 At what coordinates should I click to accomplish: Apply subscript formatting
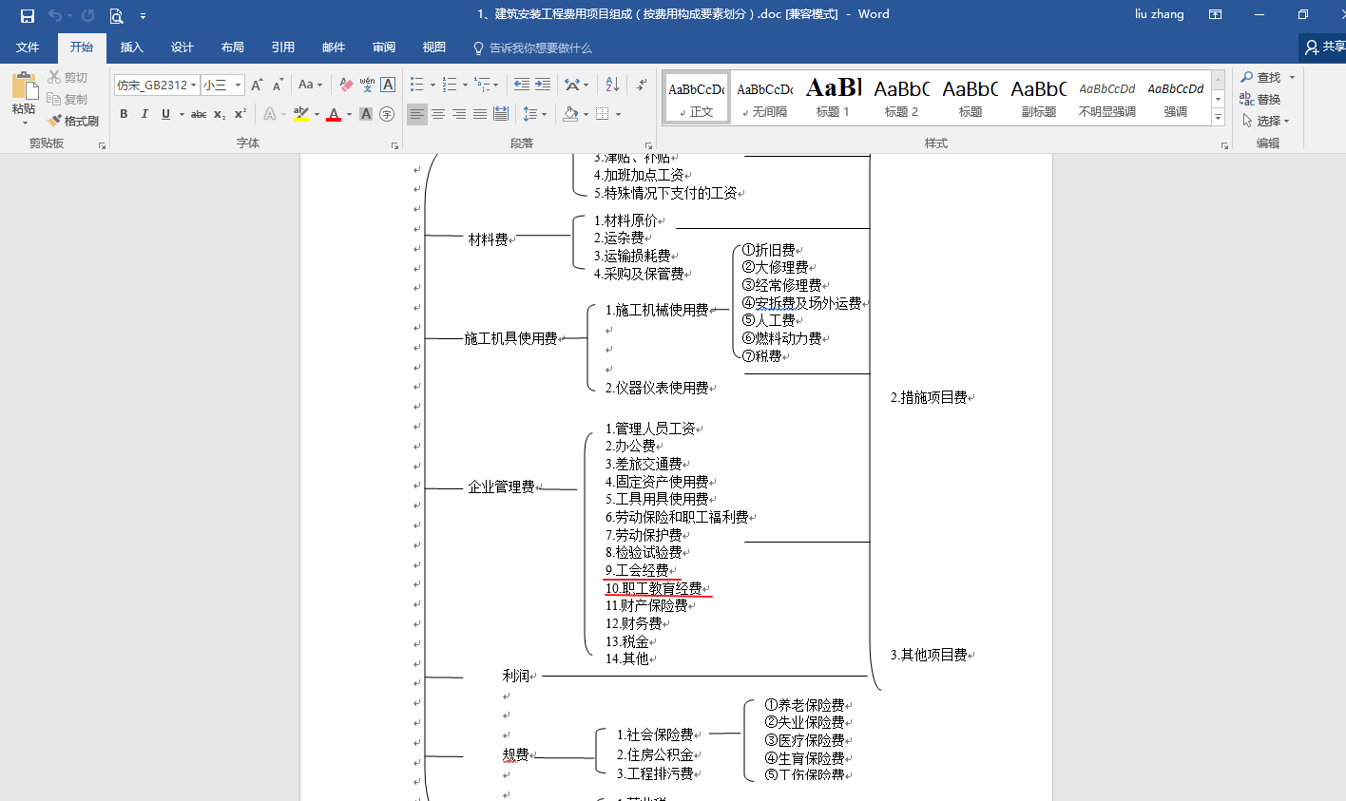220,114
